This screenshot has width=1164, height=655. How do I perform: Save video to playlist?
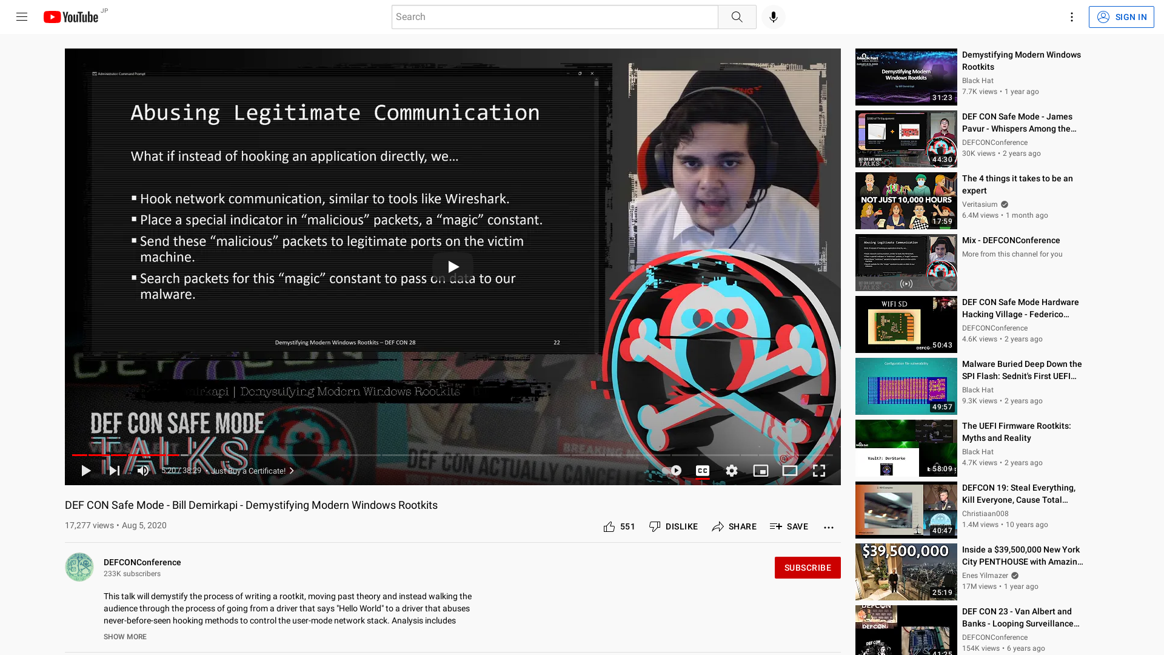click(x=789, y=526)
